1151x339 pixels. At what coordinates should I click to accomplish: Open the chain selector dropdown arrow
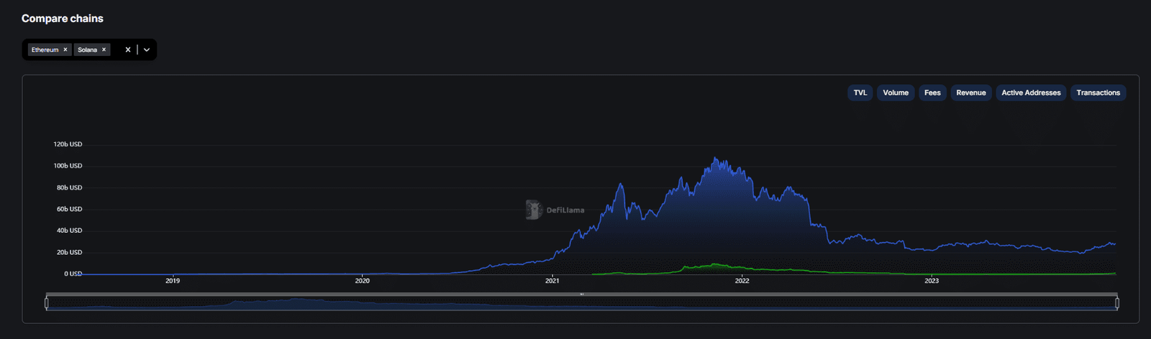147,50
